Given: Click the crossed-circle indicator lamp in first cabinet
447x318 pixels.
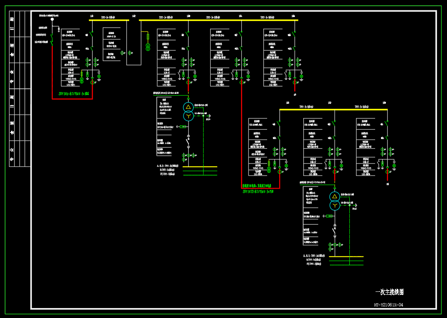Looking at the screenshot, I should [x=99, y=76].
